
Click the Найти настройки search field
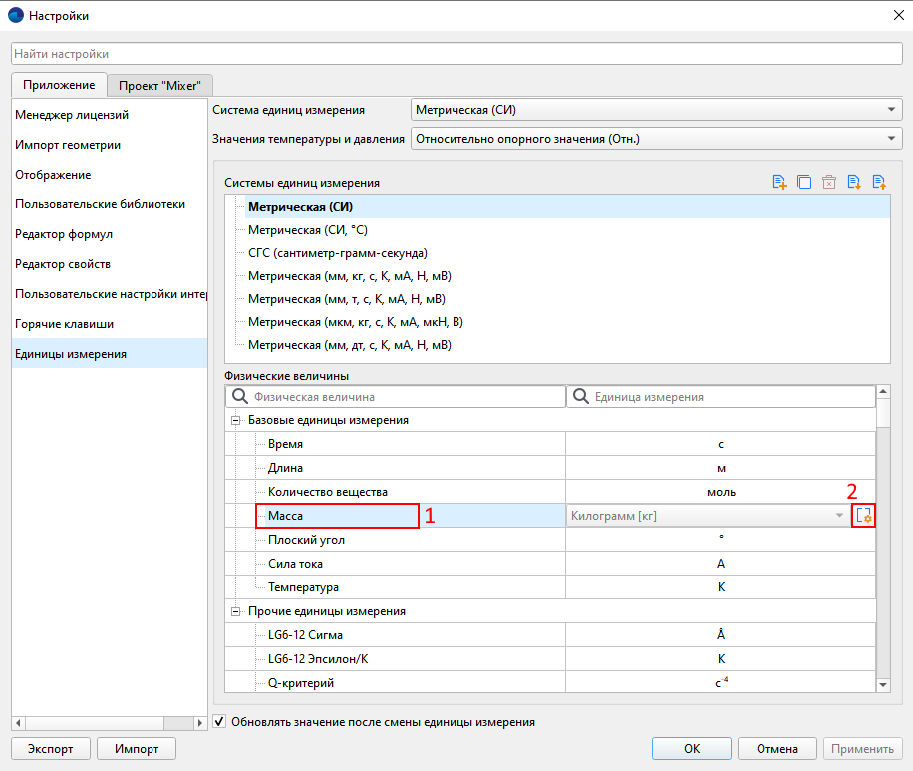[x=456, y=54]
